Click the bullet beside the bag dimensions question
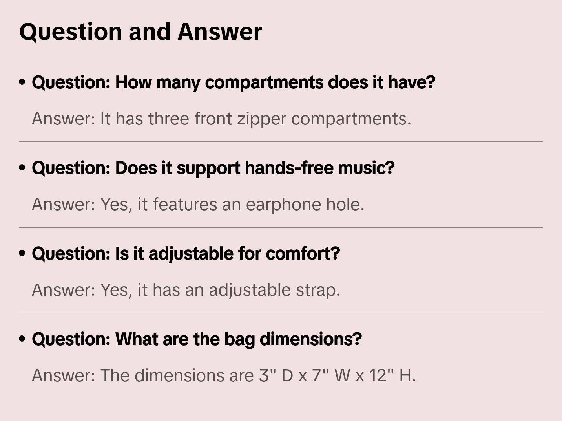The height and width of the screenshot is (421, 562). 22,339
